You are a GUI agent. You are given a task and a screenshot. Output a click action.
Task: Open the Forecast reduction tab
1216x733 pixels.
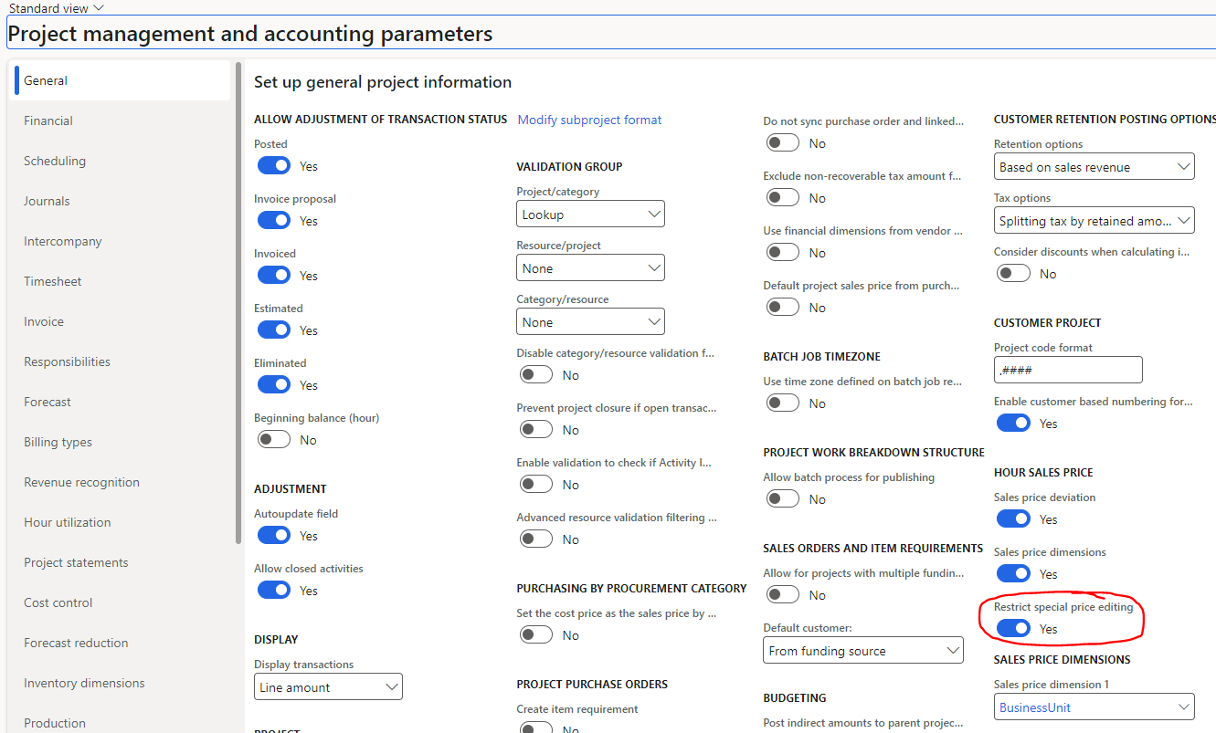pos(122,643)
